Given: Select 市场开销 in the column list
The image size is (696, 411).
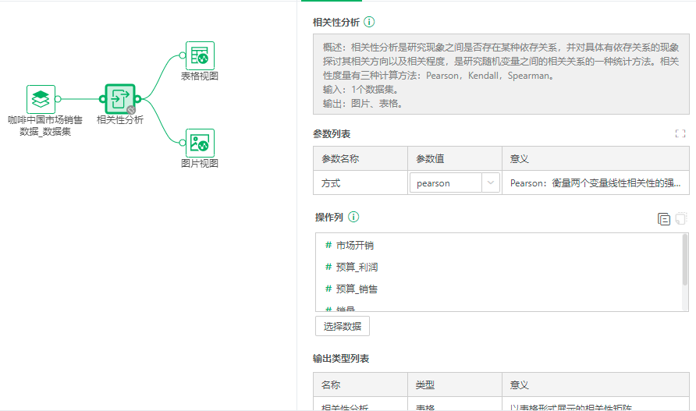Looking at the screenshot, I should 354,246.
